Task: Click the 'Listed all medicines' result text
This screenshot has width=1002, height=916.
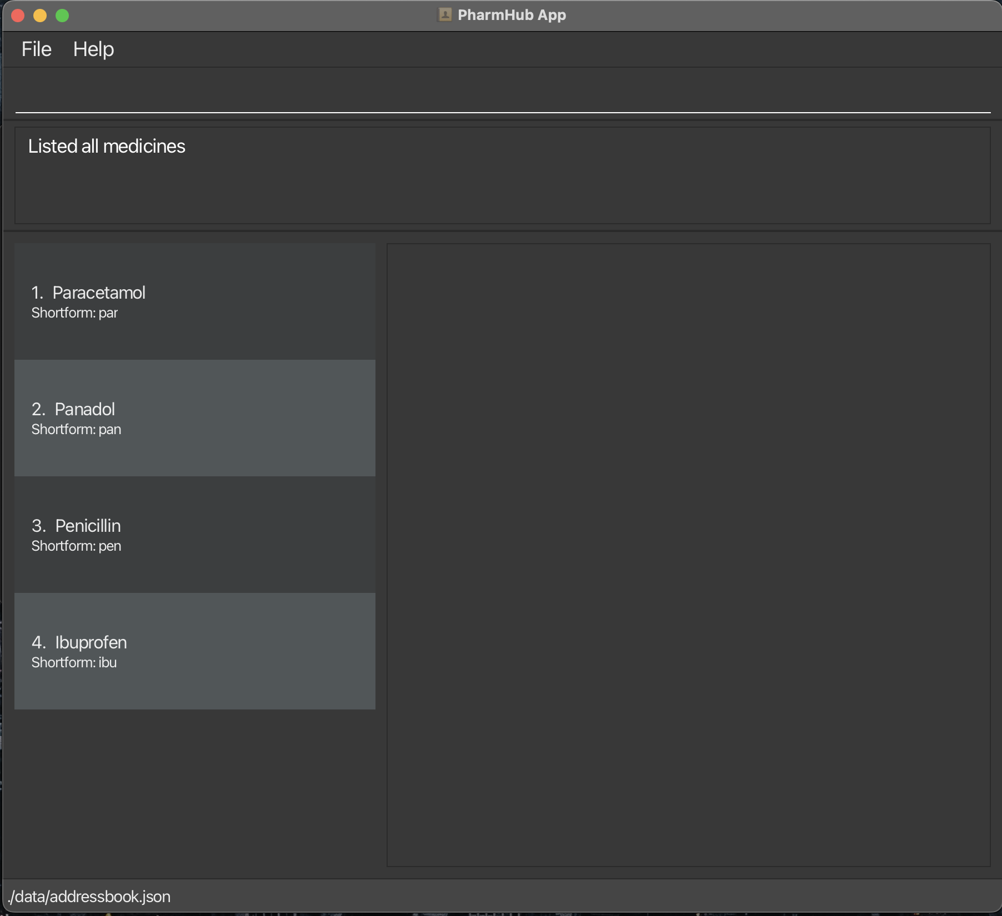Action: 107,146
